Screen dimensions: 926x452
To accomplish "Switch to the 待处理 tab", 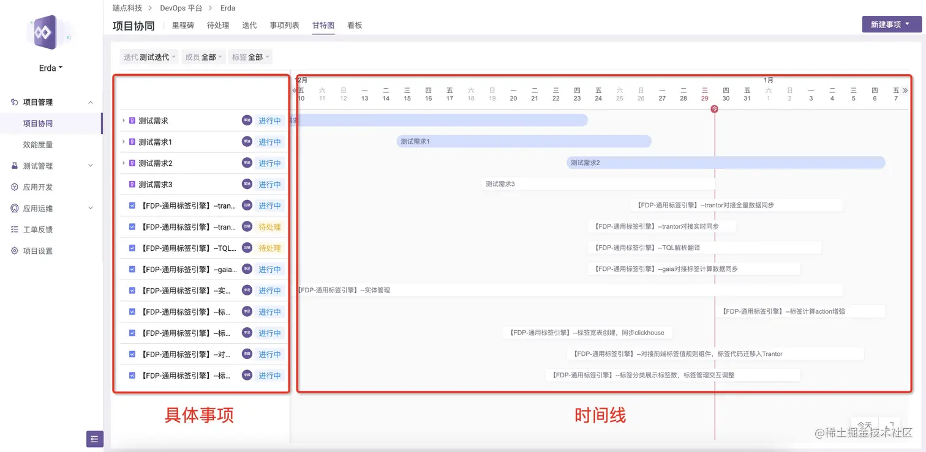I will tap(218, 26).
